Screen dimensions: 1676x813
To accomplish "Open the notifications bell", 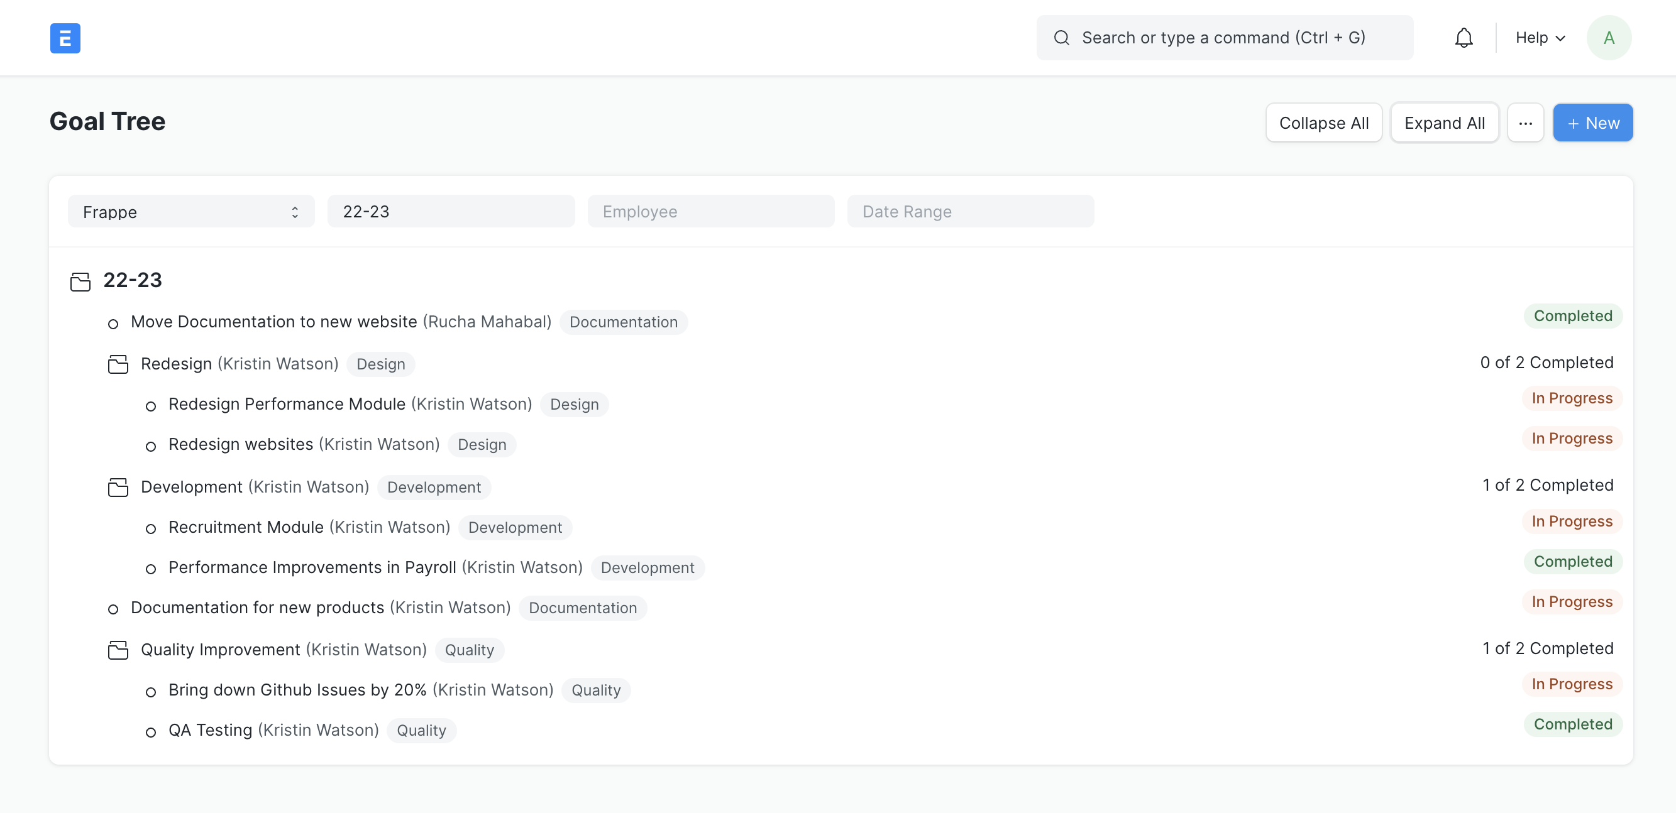I will point(1464,38).
